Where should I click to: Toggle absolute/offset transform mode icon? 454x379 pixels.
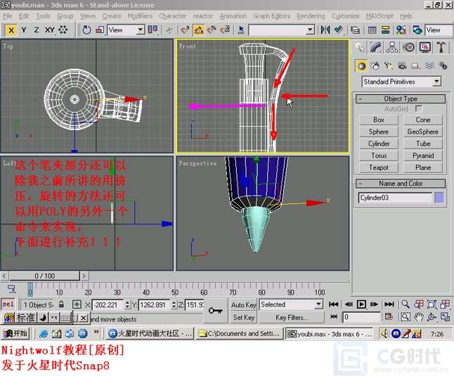[x=77, y=304]
